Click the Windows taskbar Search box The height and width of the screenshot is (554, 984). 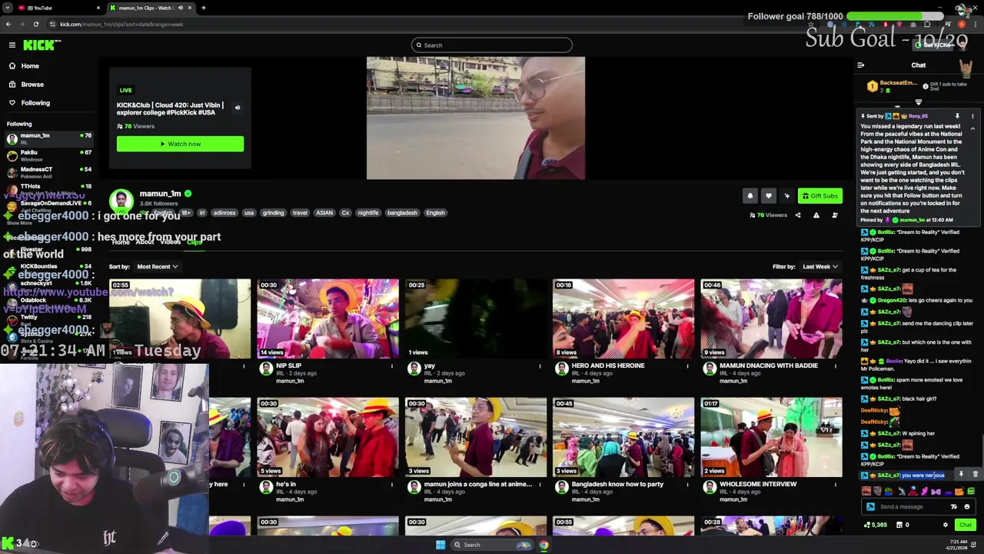coord(492,545)
